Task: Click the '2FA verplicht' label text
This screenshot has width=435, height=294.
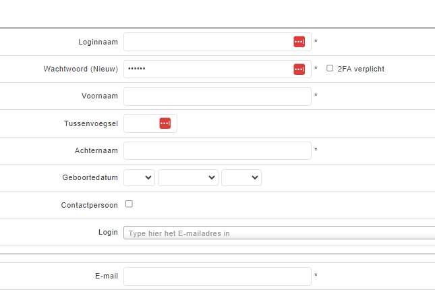Action: click(361, 69)
